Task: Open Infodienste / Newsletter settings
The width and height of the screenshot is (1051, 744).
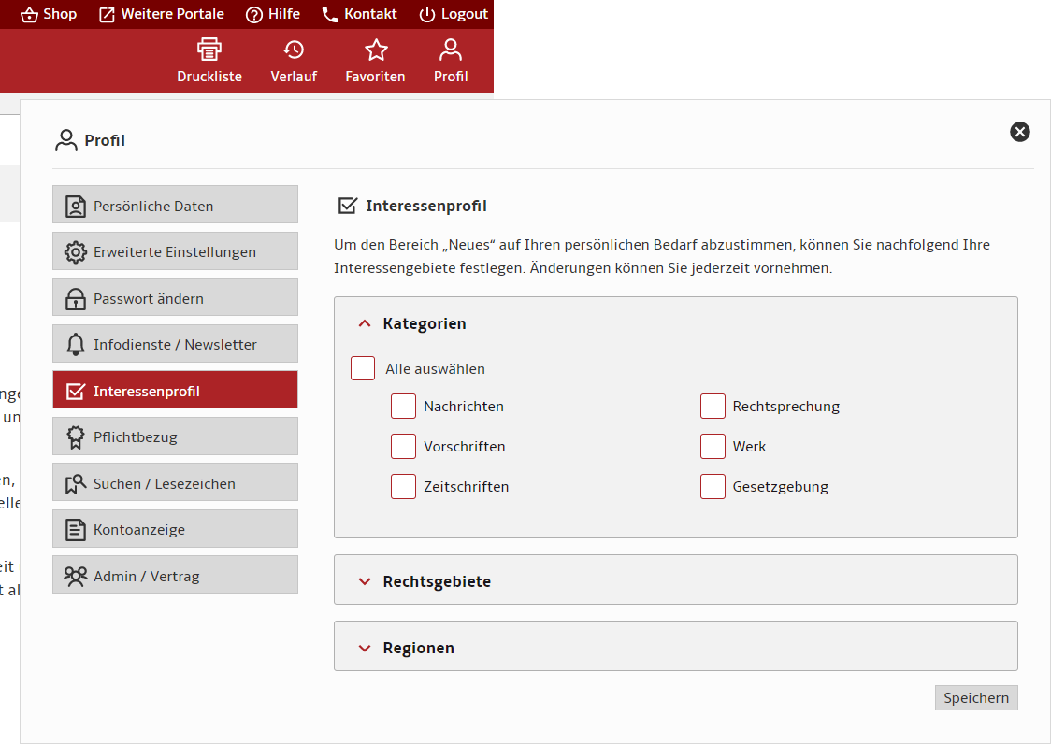Action: click(x=175, y=344)
